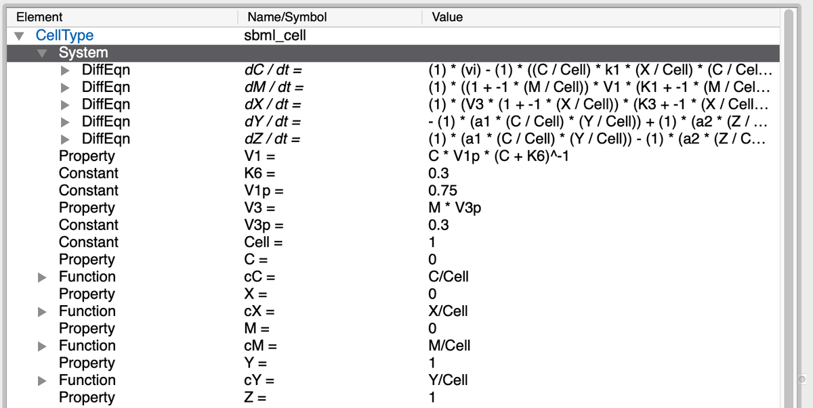The width and height of the screenshot is (813, 408).
Task: Select the Cell = constant symbol
Action: (x=263, y=242)
